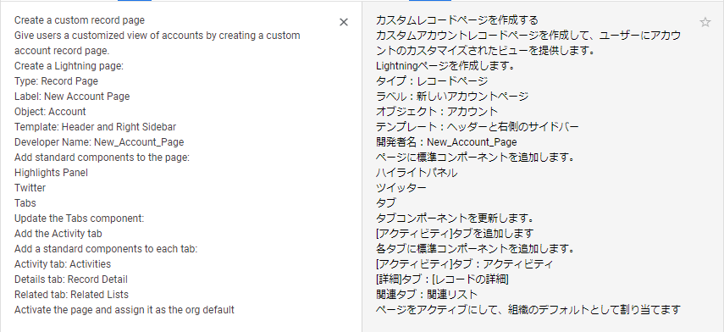Click translated word 'ツイッター'
This screenshot has height=332, width=724.
coord(401,188)
